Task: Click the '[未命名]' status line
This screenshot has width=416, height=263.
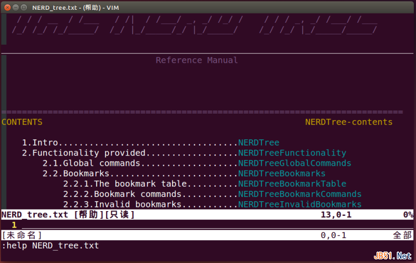Action: point(207,235)
